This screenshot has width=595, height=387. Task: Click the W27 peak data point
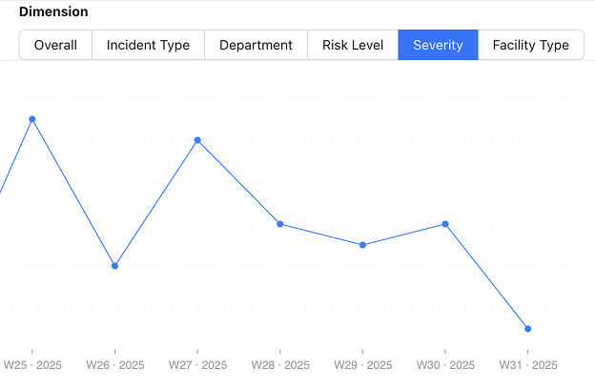coord(197,140)
